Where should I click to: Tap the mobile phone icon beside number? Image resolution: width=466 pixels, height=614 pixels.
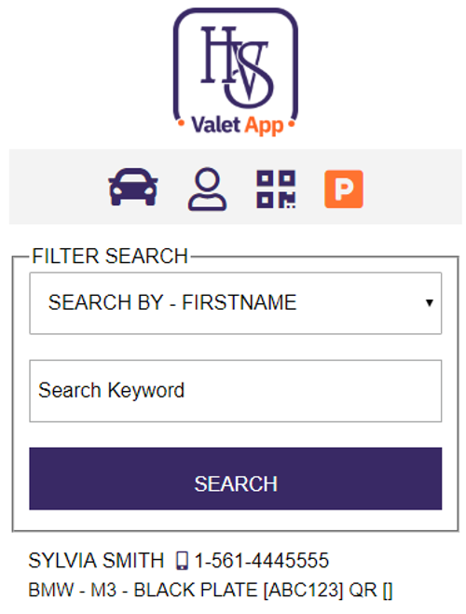click(182, 561)
